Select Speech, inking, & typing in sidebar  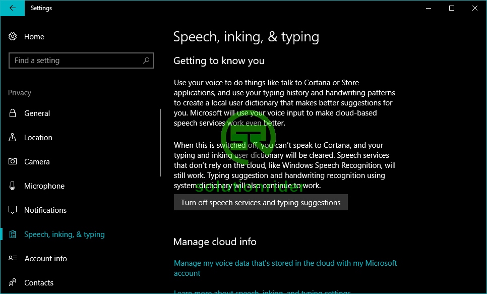(65, 234)
